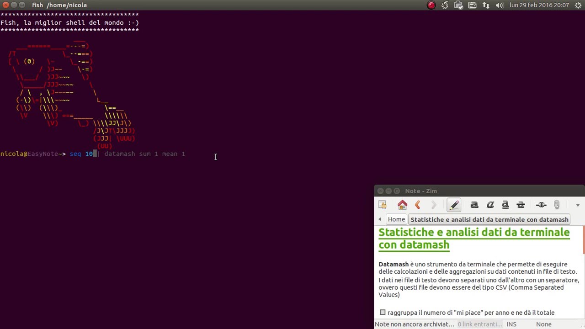Click 'Note non ancora archiviat...' status text

[x=415, y=324]
